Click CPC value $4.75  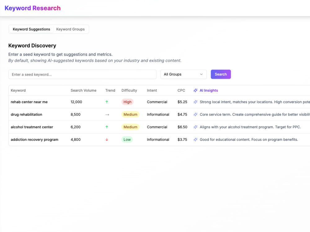tap(182, 114)
